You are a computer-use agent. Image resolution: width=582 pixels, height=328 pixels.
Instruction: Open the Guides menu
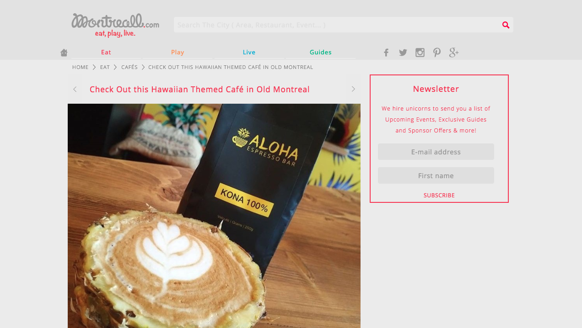pyautogui.click(x=320, y=52)
